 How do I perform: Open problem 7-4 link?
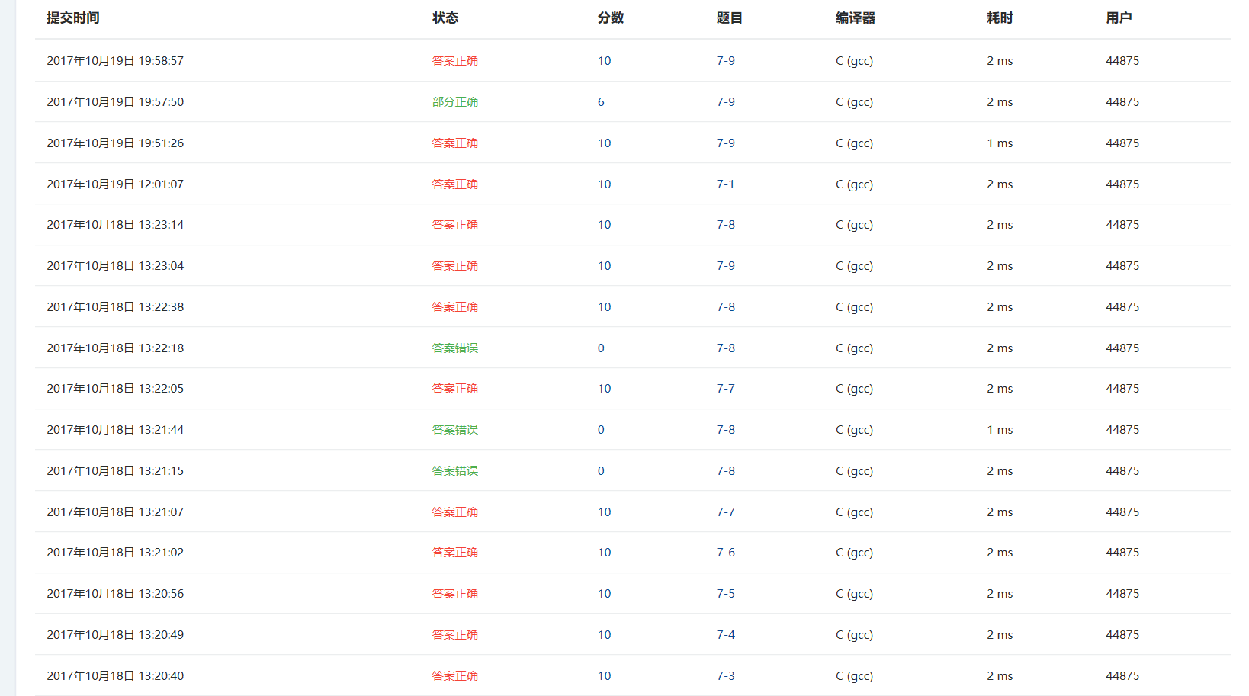[725, 635]
